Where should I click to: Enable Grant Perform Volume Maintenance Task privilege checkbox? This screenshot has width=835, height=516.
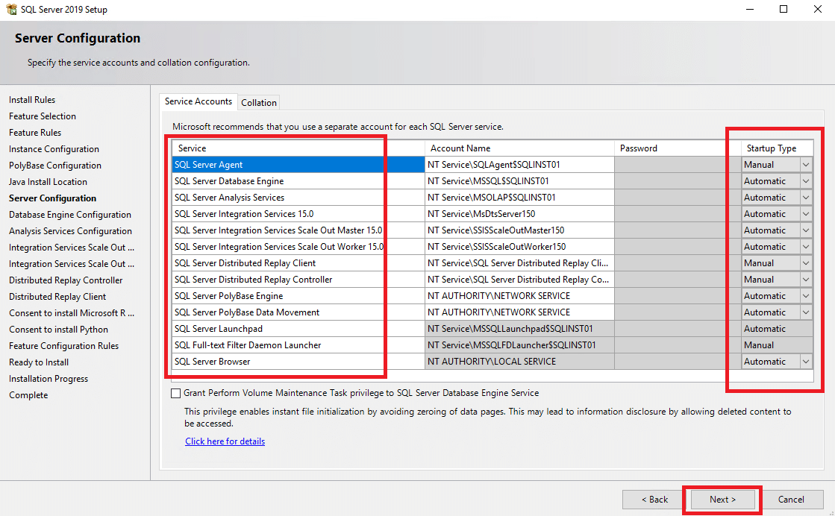(176, 393)
